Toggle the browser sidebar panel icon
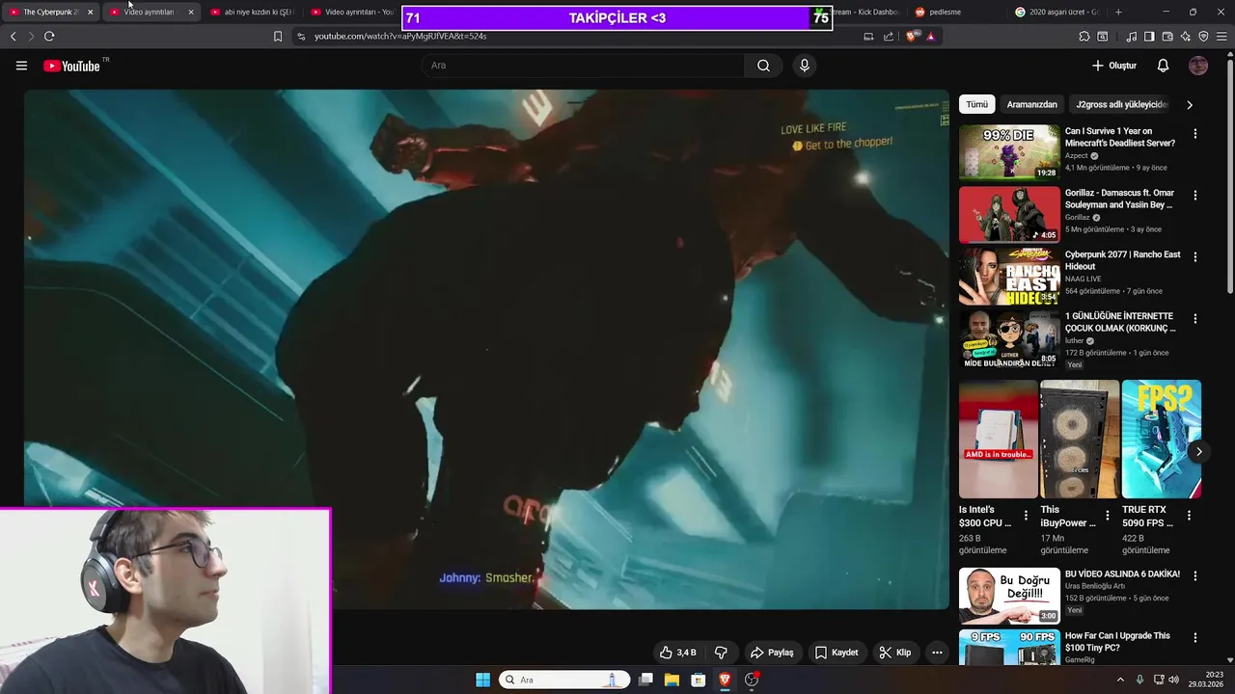This screenshot has height=694, width=1235. (1149, 37)
